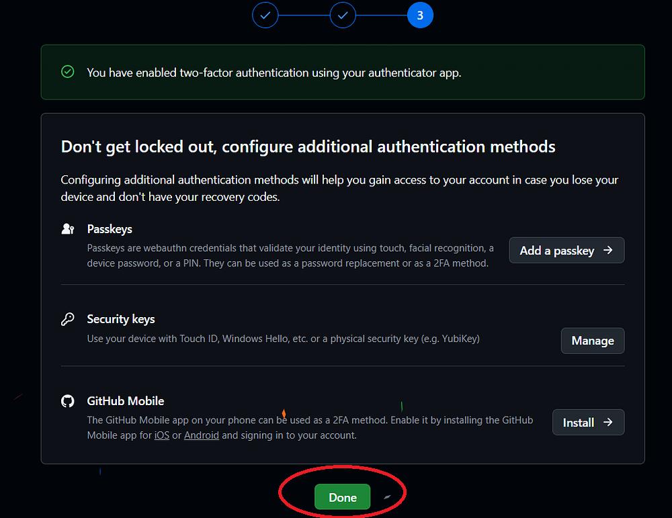Click the Touch ID and YubiKey description text

[x=283, y=339]
